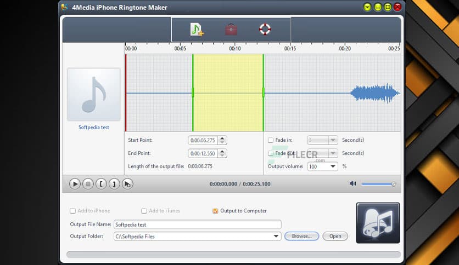The width and height of the screenshot is (459, 265).
Task: Click the right green selection marker
Action: 264,93
